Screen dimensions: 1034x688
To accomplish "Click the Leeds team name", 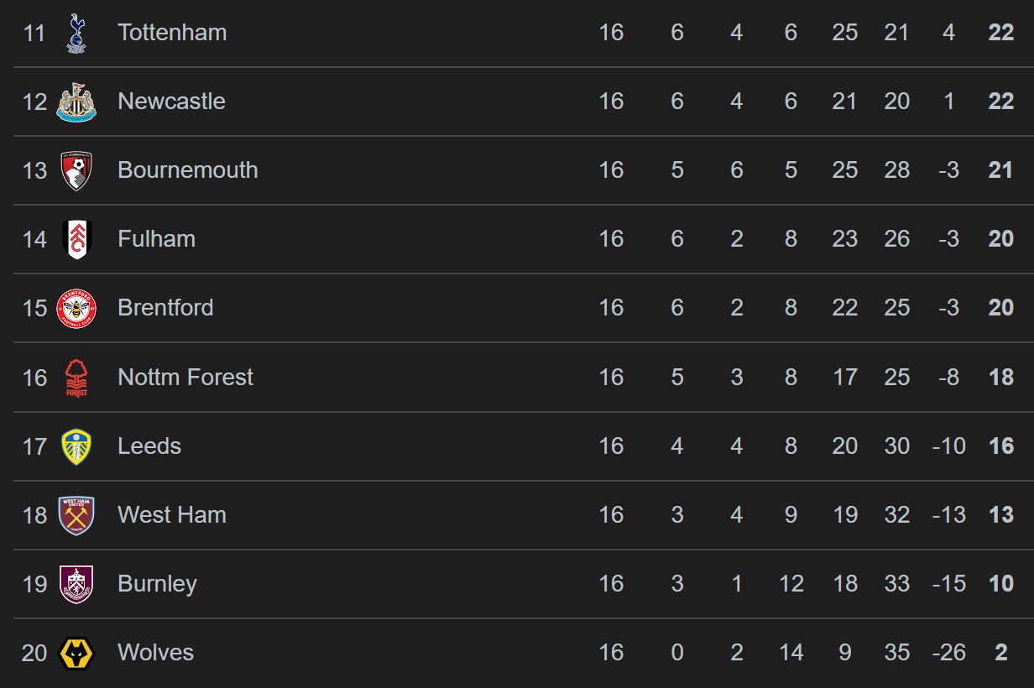I will (x=149, y=446).
